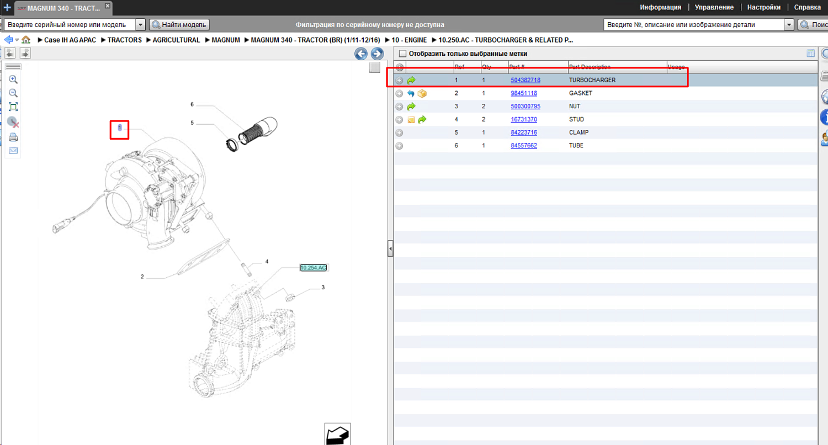Click the "Найти модель" button
Viewport: 828px width, 445px height.
[179, 25]
